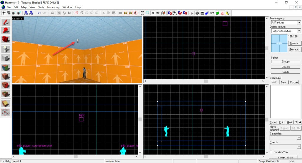Viewport: 302px width, 163px height.
Task: Activate the Magnify tool
Action: click(x=6, y=31)
